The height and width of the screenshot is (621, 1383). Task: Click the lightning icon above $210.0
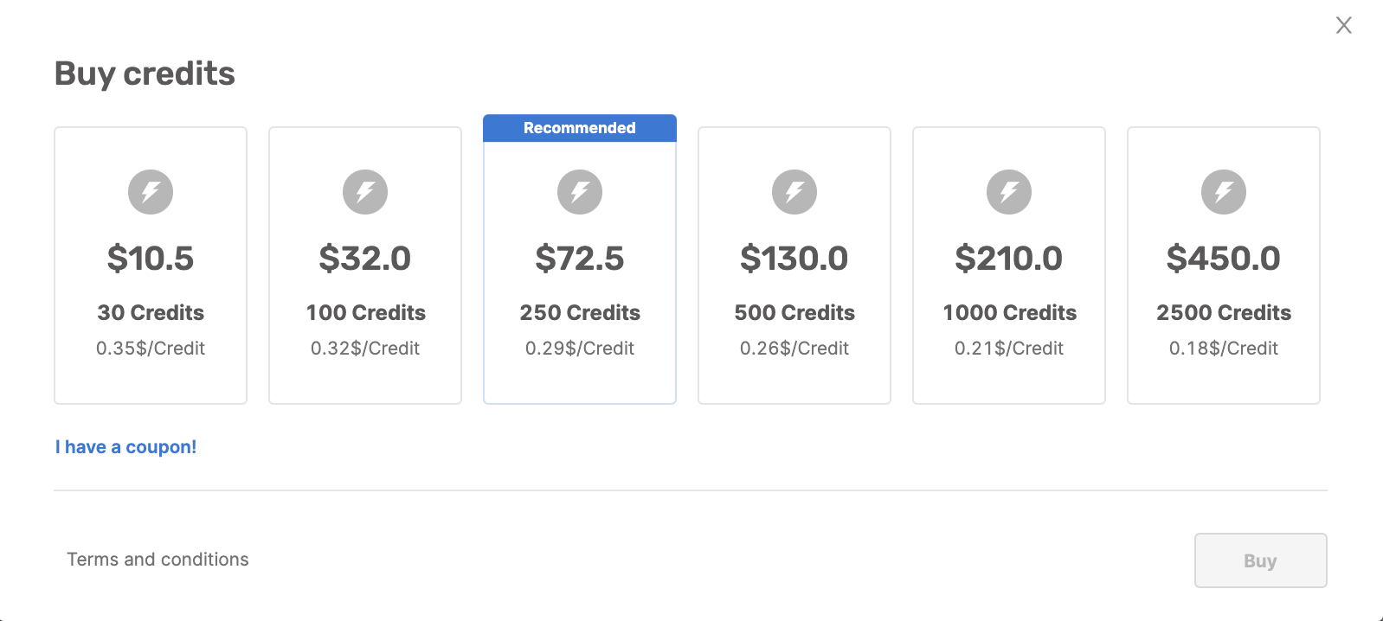1009,192
